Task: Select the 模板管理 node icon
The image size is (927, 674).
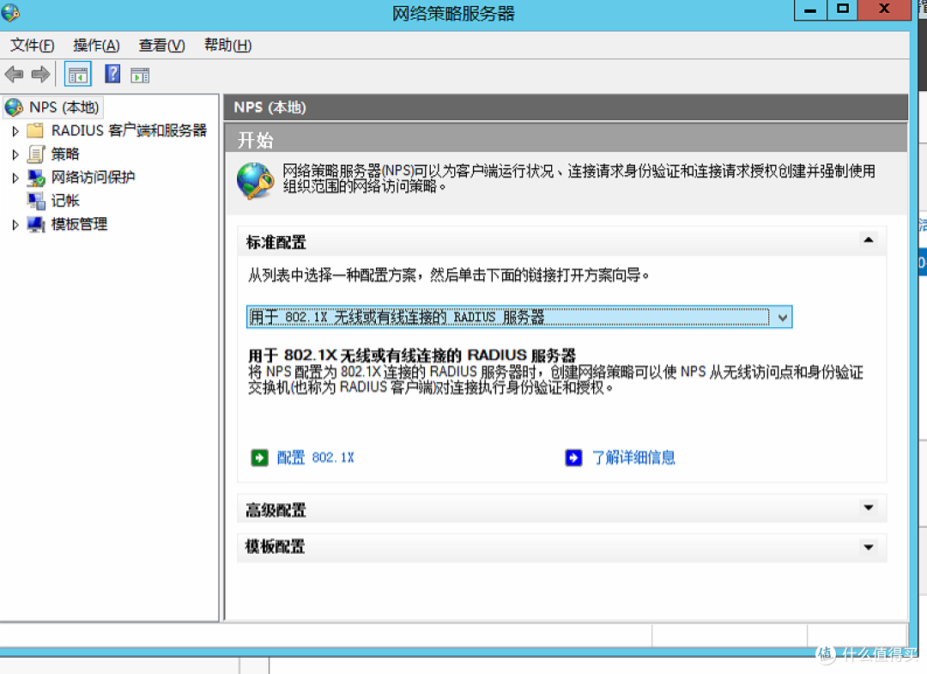Action: pyautogui.click(x=35, y=224)
